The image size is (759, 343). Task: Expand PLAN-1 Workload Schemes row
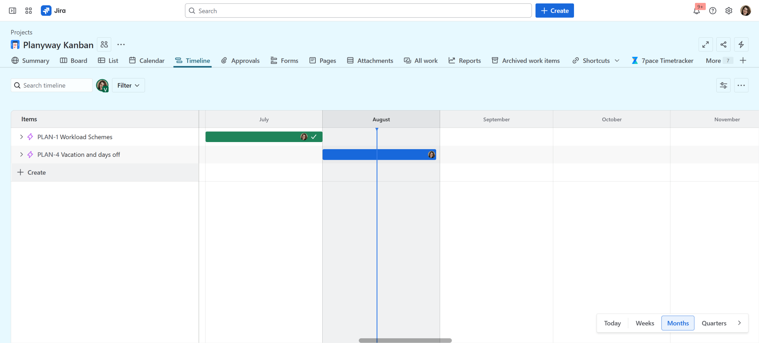21,137
